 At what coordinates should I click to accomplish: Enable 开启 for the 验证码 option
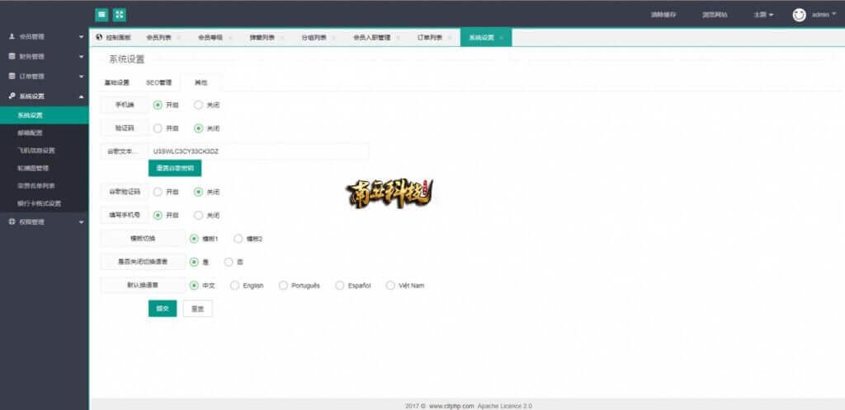coord(158,128)
